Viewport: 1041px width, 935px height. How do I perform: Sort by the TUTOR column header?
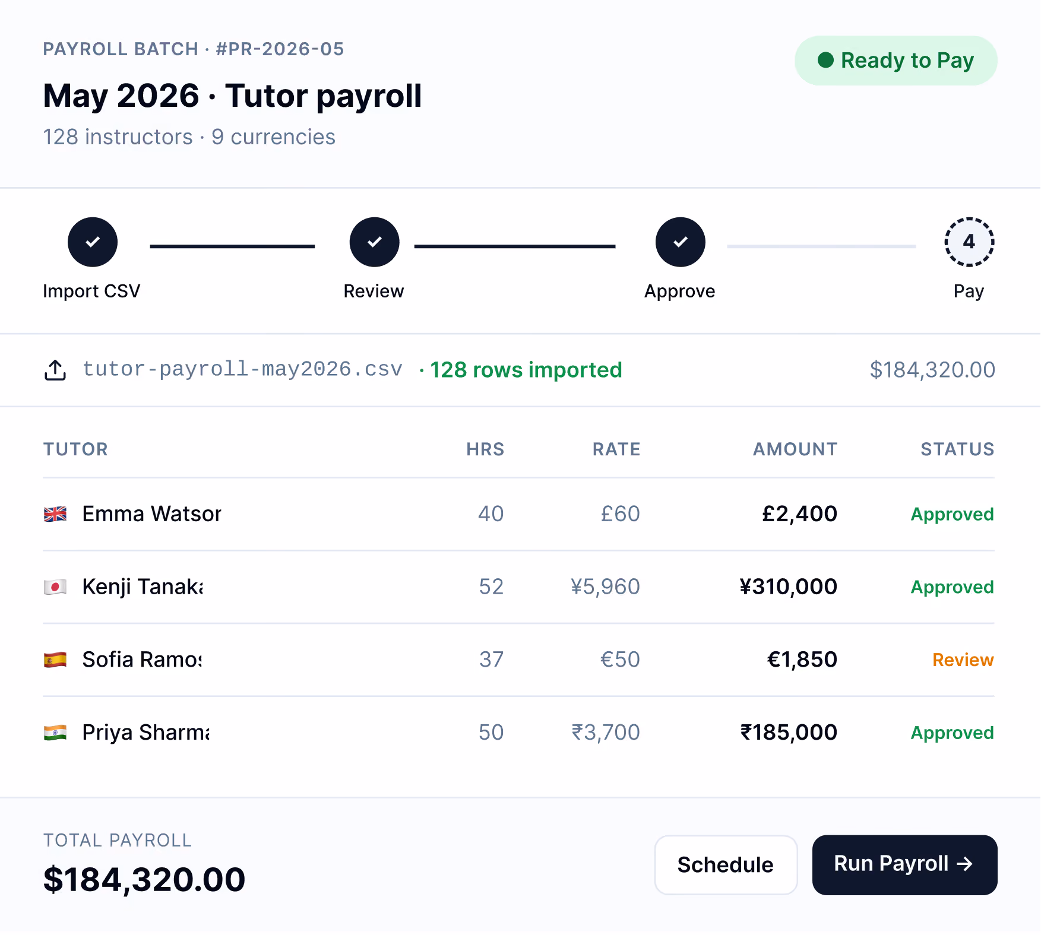tap(75, 449)
